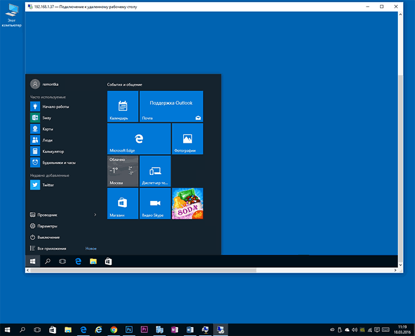Viewport: 415px width, 336px height.
Task: Open Task View on the host taskbar
Action: pos(37,329)
